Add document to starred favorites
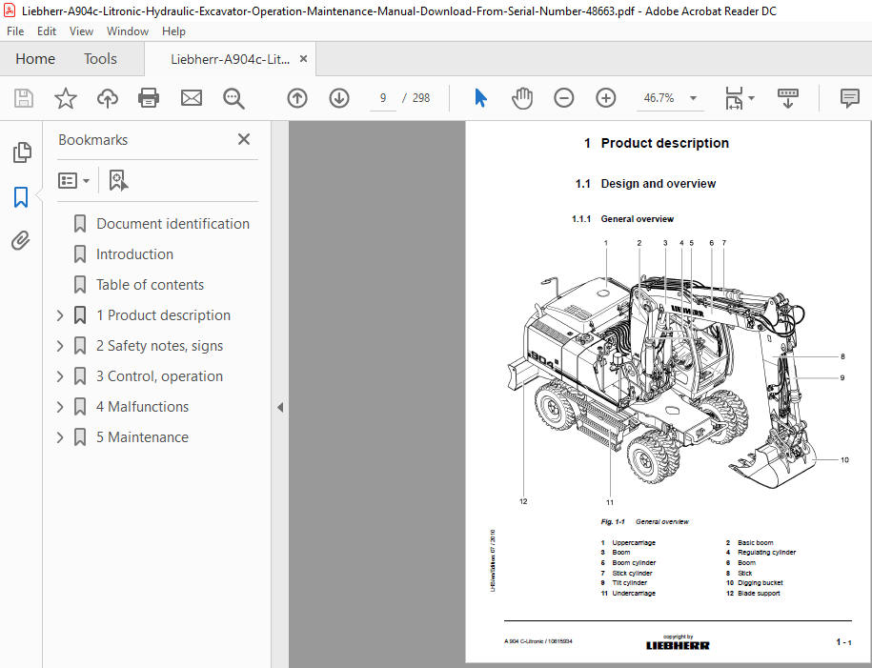Image resolution: width=872 pixels, height=668 pixels. point(66,98)
